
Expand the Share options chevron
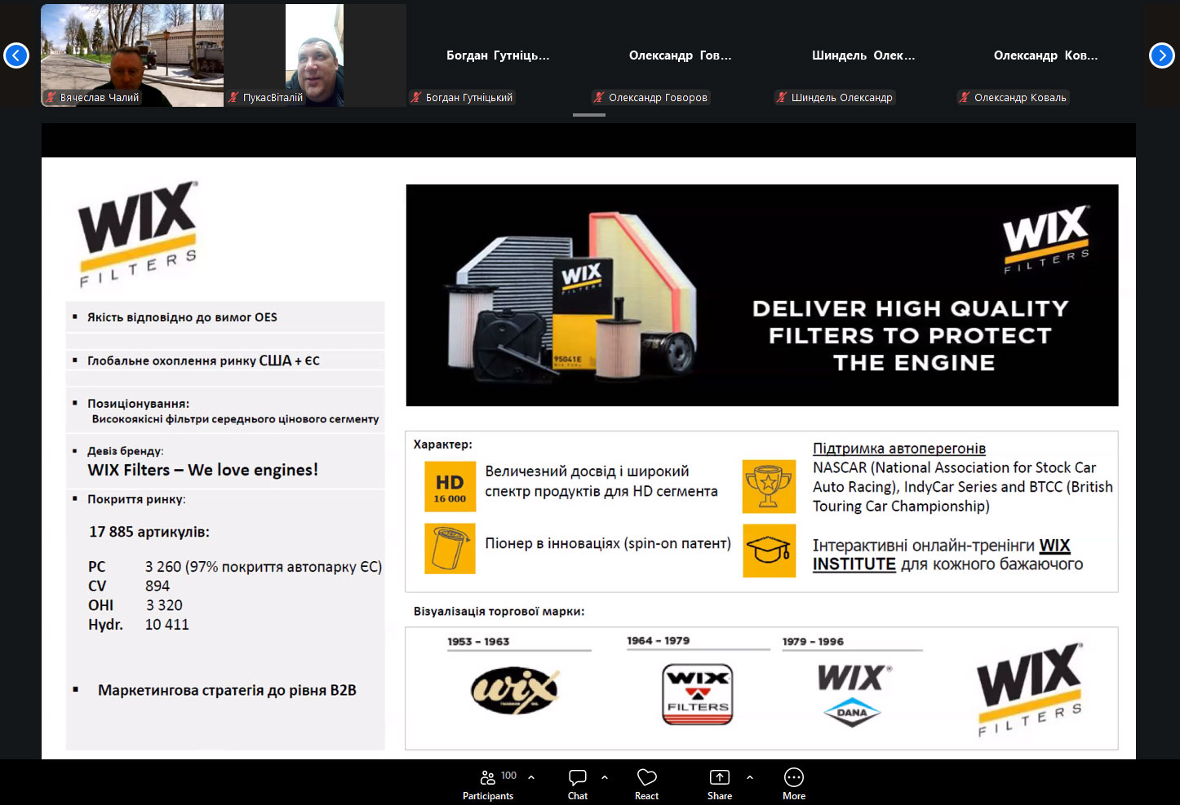click(750, 777)
